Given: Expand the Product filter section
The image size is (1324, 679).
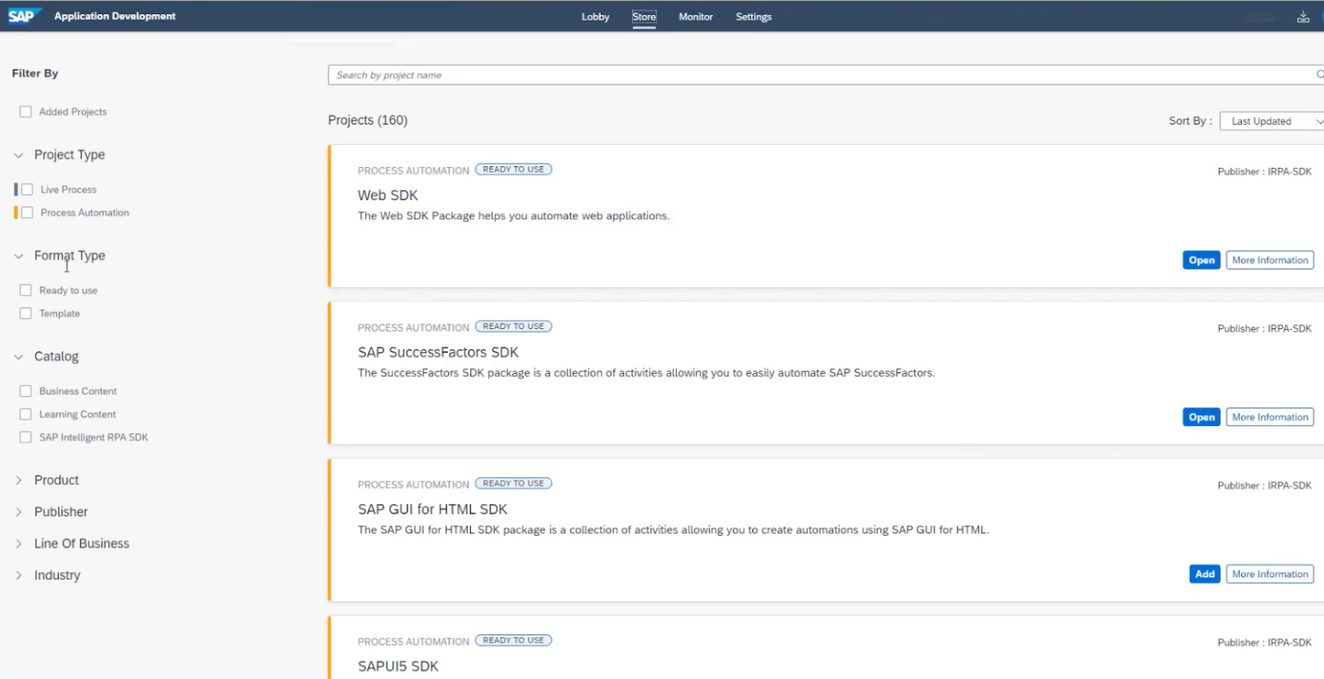Looking at the screenshot, I should (x=18, y=481).
